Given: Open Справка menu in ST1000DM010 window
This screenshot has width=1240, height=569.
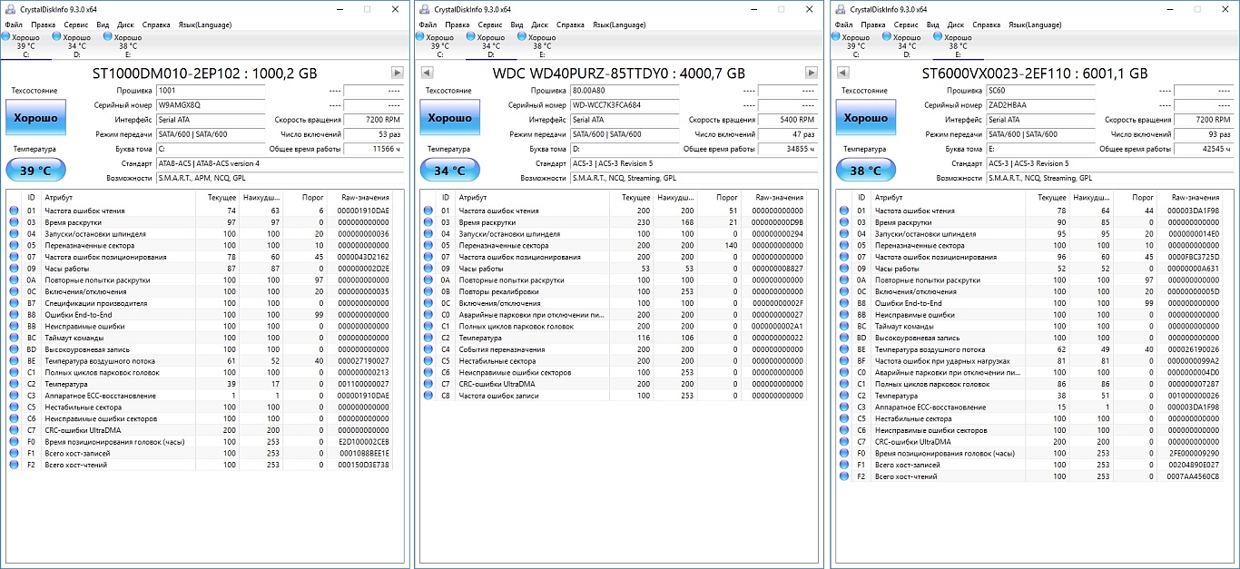Looking at the screenshot, I should pos(156,25).
